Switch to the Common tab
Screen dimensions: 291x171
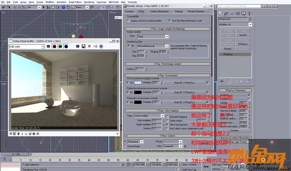tap(129, 11)
